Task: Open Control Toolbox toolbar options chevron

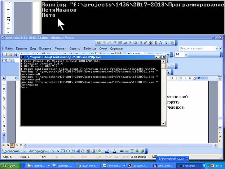Action: (176, 43)
